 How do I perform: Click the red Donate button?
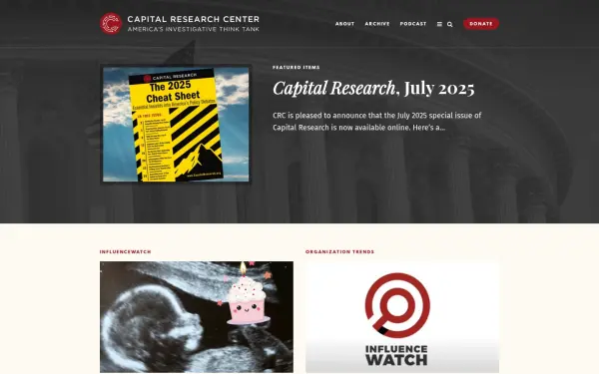(481, 24)
